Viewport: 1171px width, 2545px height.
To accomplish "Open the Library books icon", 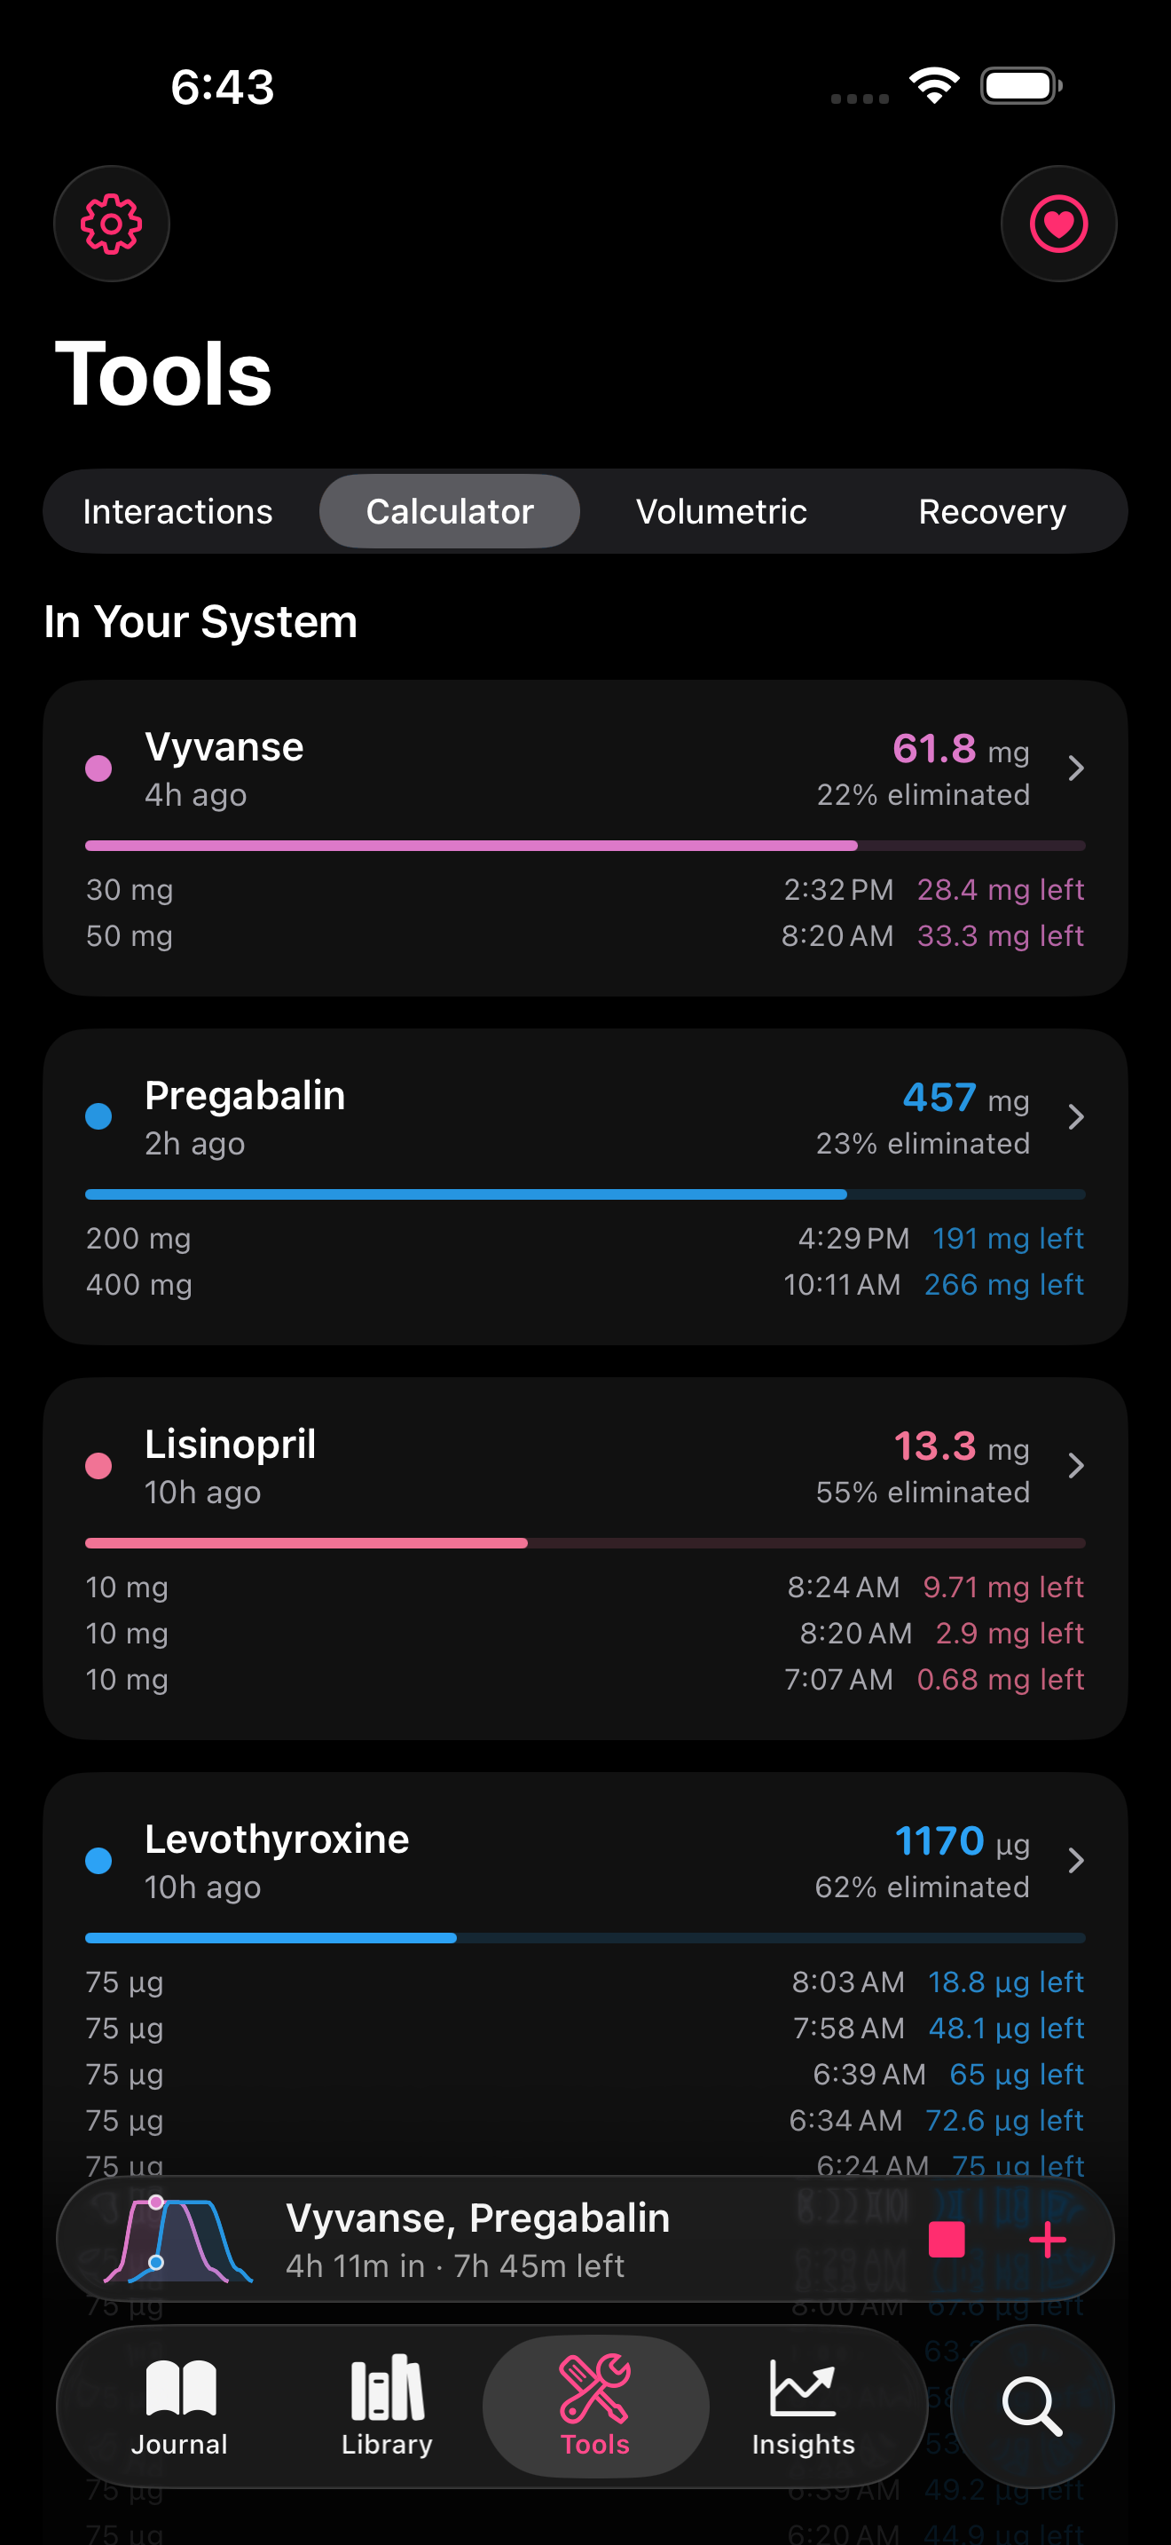I will [387, 2405].
